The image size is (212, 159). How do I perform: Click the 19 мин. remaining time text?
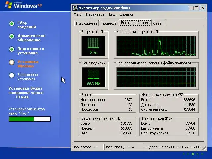(x=22, y=97)
